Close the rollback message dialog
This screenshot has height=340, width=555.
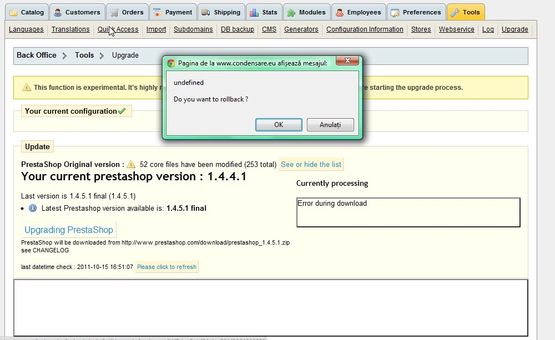tap(347, 60)
